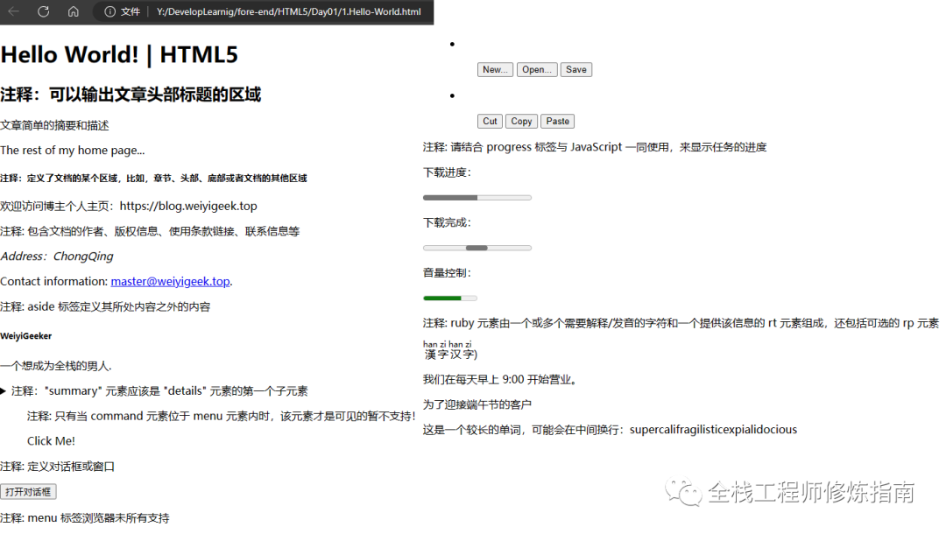
Task: Click 'The rest of my home page...' text
Action: coord(73,150)
